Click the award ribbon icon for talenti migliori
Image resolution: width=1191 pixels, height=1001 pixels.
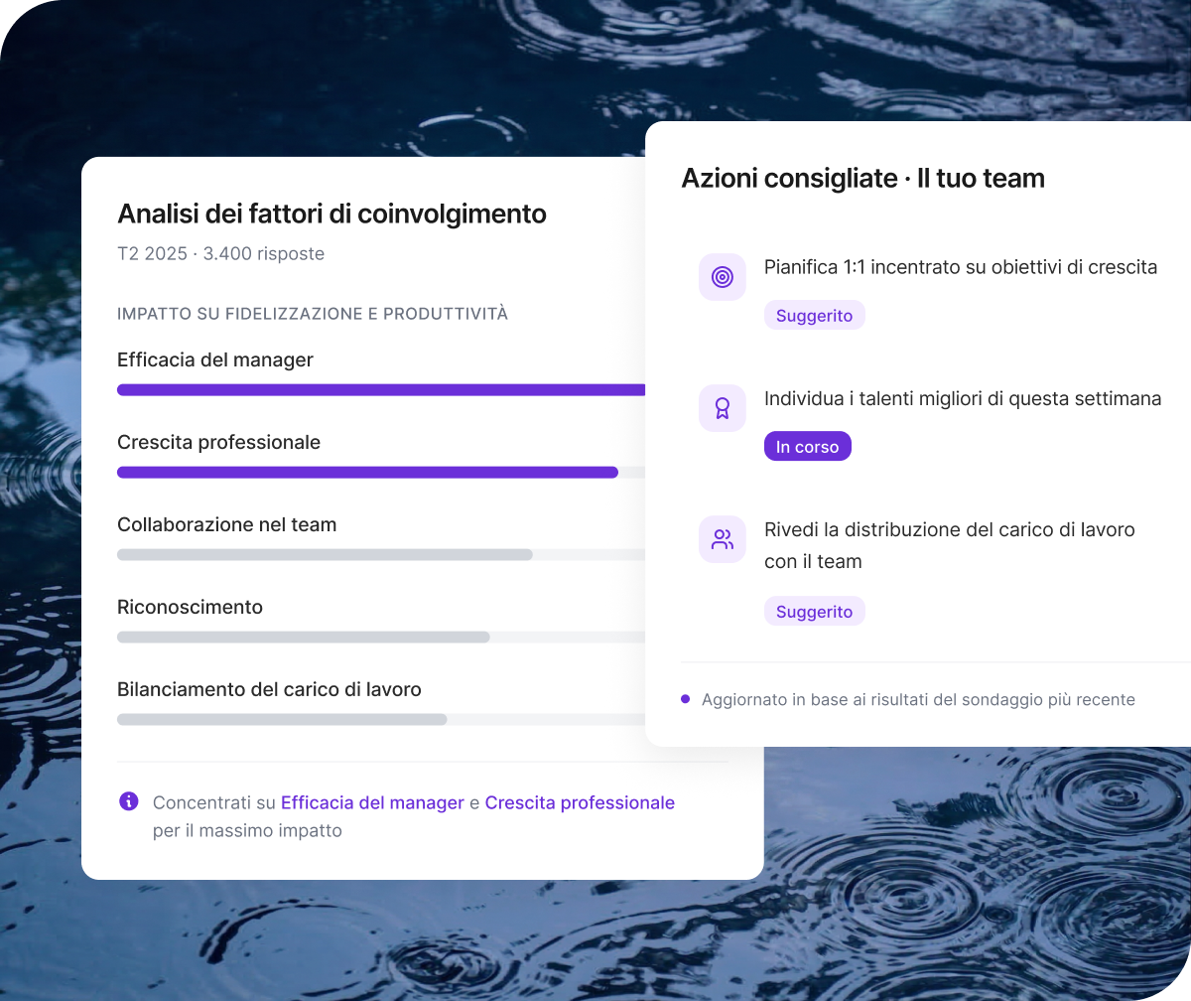(x=723, y=408)
